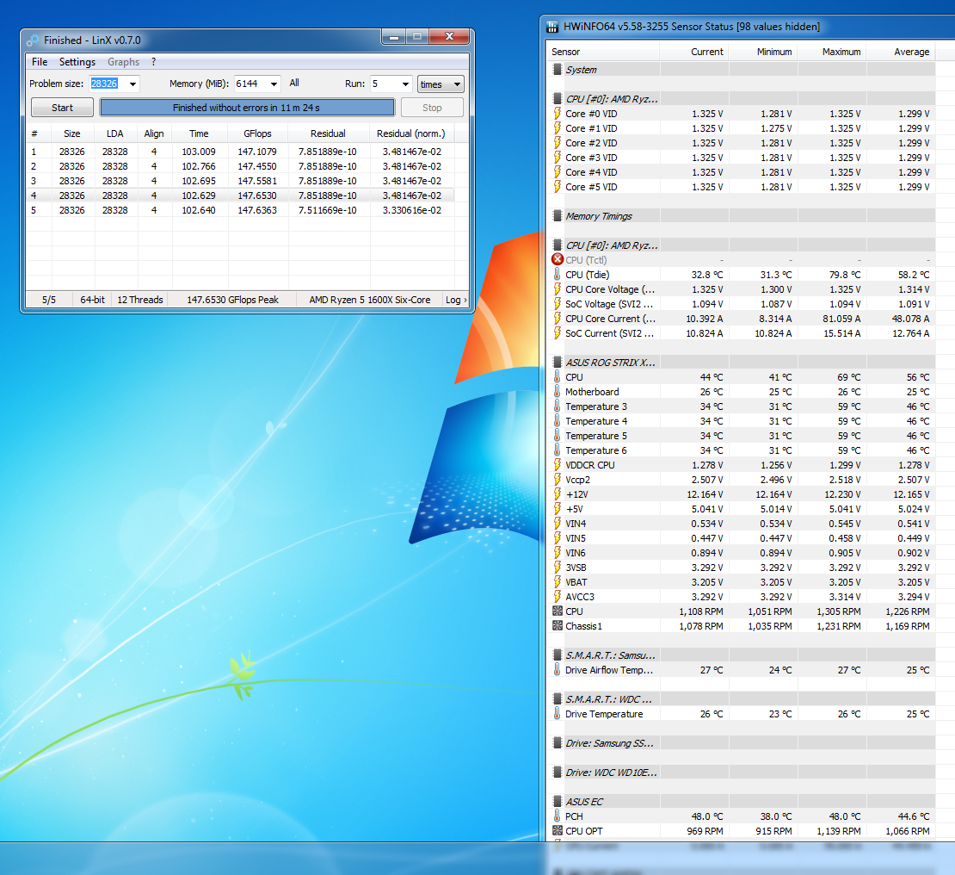Click the Log button in the status bar

click(456, 300)
